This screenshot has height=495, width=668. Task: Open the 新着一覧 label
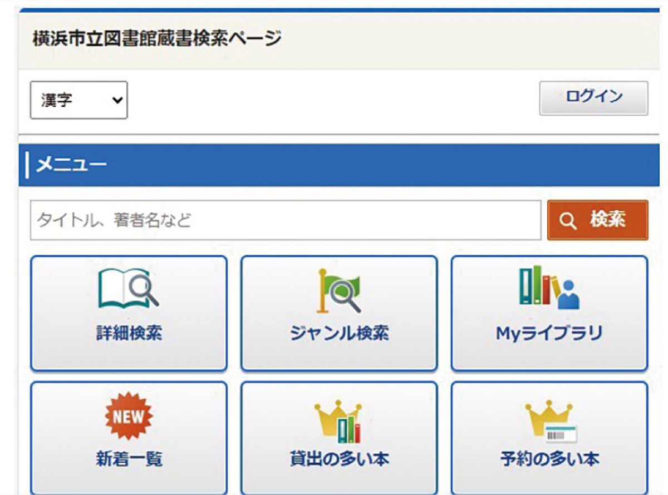129,459
